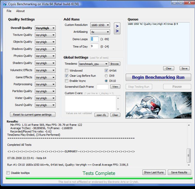Click Show Last Runs
195x189 pixels.
coord(154,172)
